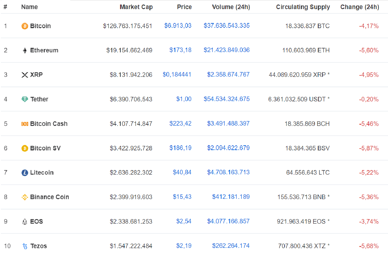The height and width of the screenshot is (253, 388).
Task: Open the XRP name link
Action: (x=36, y=75)
